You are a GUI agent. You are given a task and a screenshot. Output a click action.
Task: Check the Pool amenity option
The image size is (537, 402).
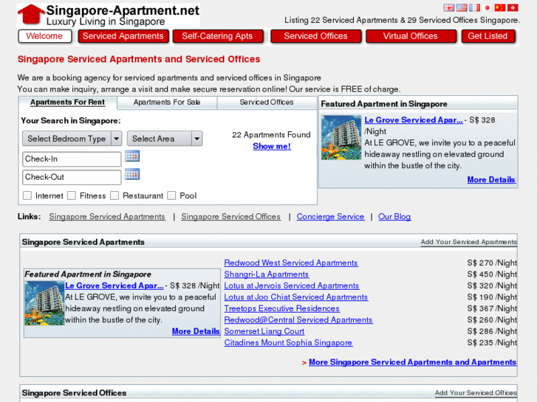171,195
